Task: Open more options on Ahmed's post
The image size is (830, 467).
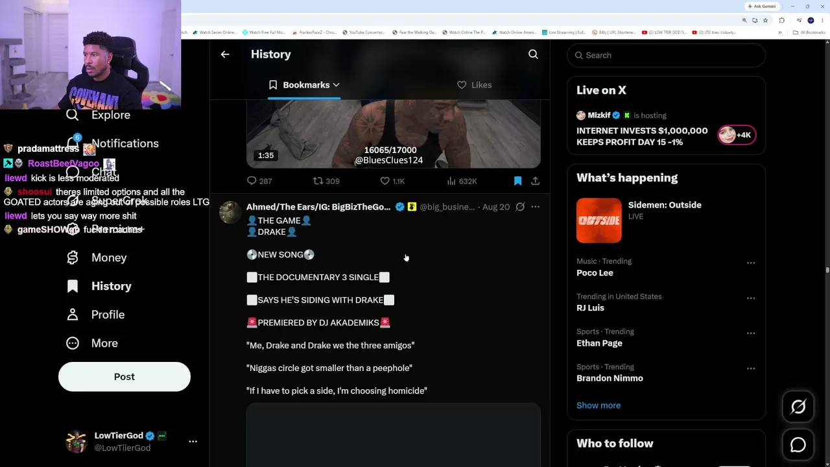Action: coord(535,207)
